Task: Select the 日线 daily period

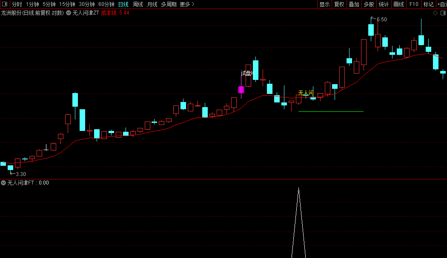Action: pyautogui.click(x=123, y=4)
